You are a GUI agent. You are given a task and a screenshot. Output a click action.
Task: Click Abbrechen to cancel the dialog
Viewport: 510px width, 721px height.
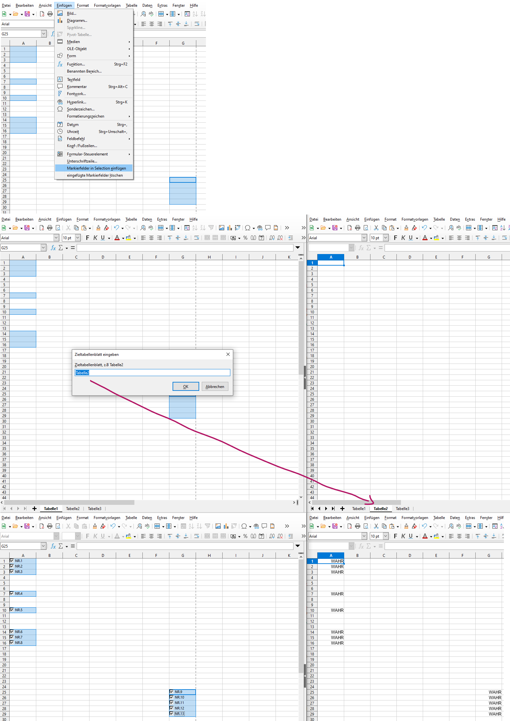[x=215, y=386]
